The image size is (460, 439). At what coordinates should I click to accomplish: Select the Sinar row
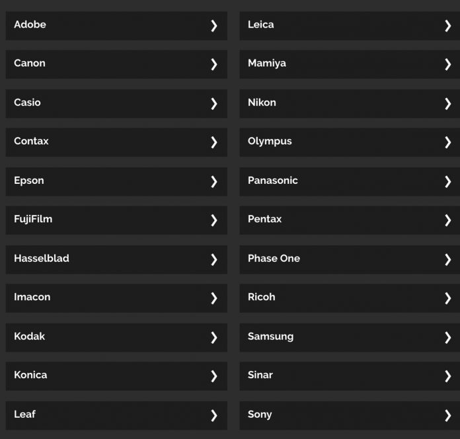350,376
